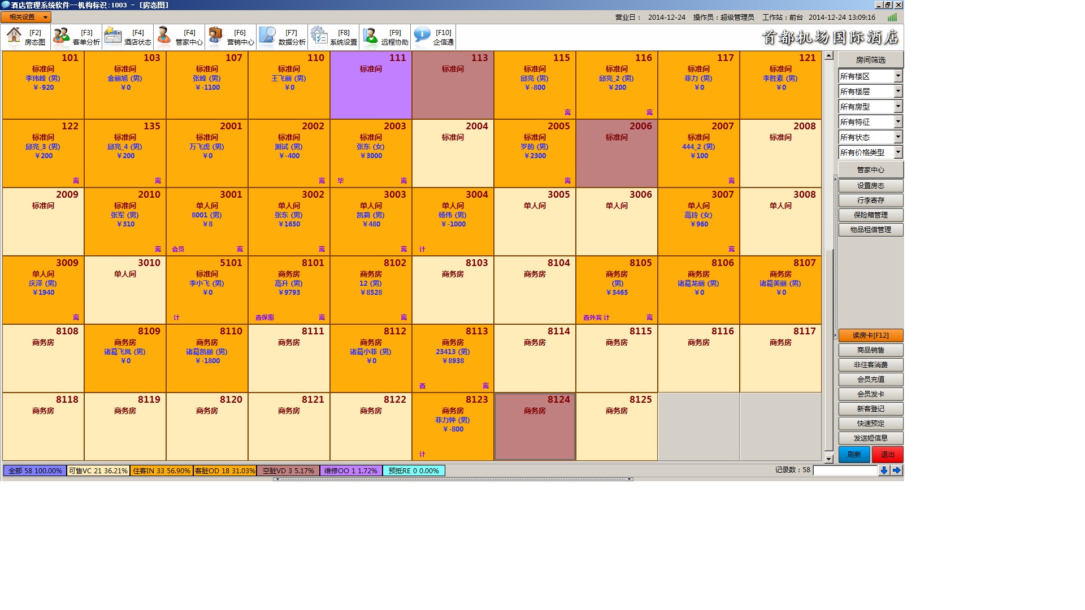The image size is (1085, 610).
Task: Open the F2 room status map icon
Action: (15, 36)
